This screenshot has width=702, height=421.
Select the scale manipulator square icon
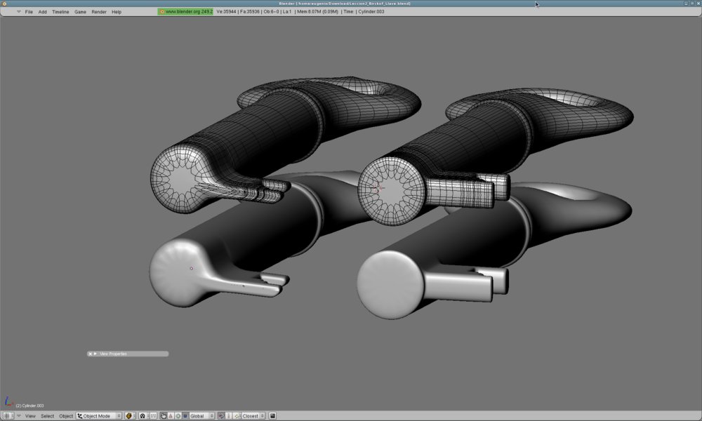(185, 416)
